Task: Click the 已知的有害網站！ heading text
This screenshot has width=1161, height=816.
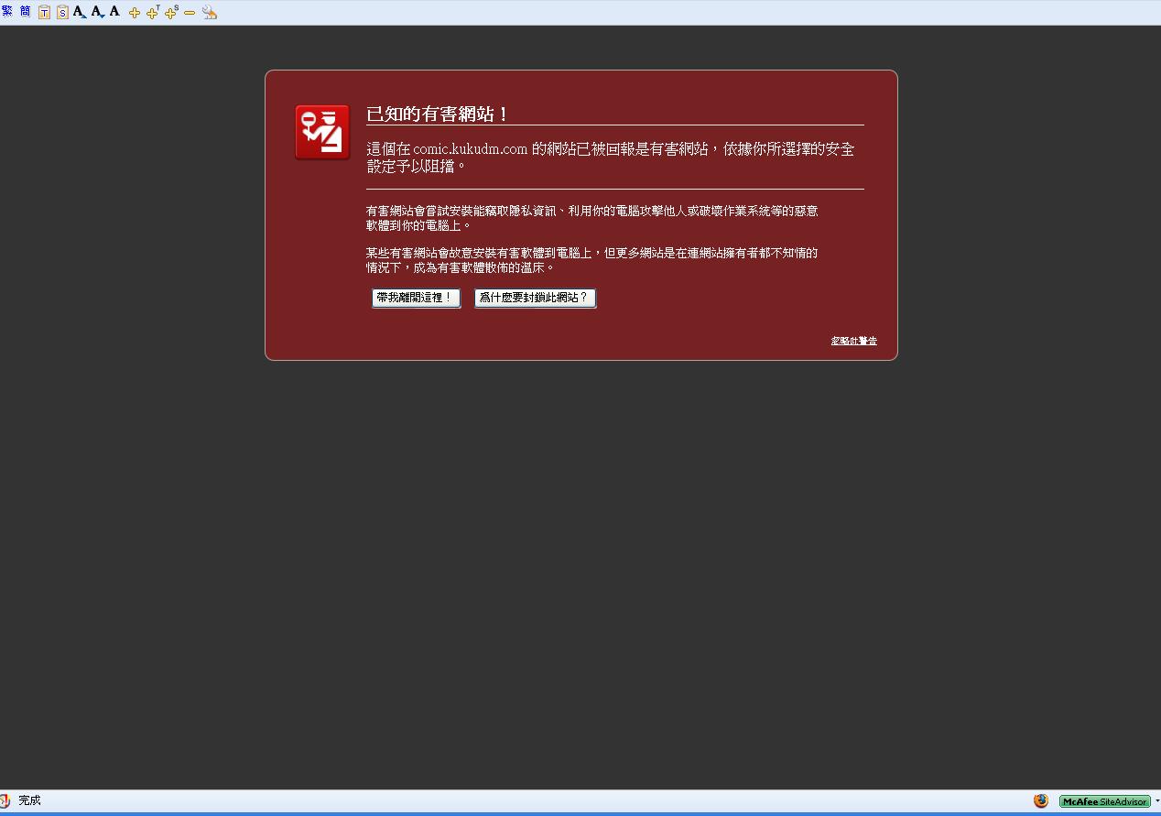Action: [x=437, y=114]
